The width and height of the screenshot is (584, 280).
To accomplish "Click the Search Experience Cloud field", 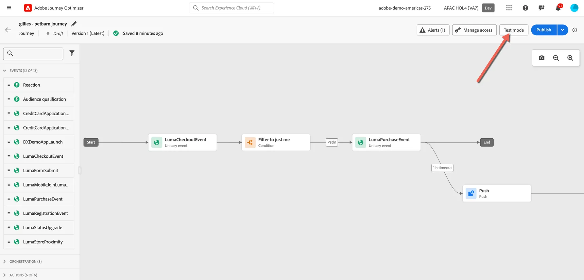I will 231,8.
